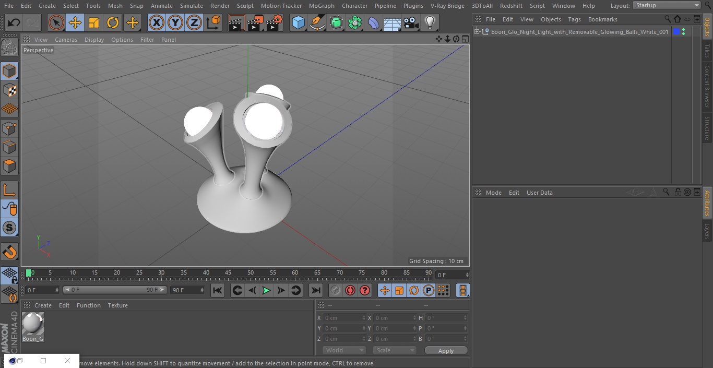
Task: Click Render to Picture Viewer icon
Action: click(x=255, y=23)
